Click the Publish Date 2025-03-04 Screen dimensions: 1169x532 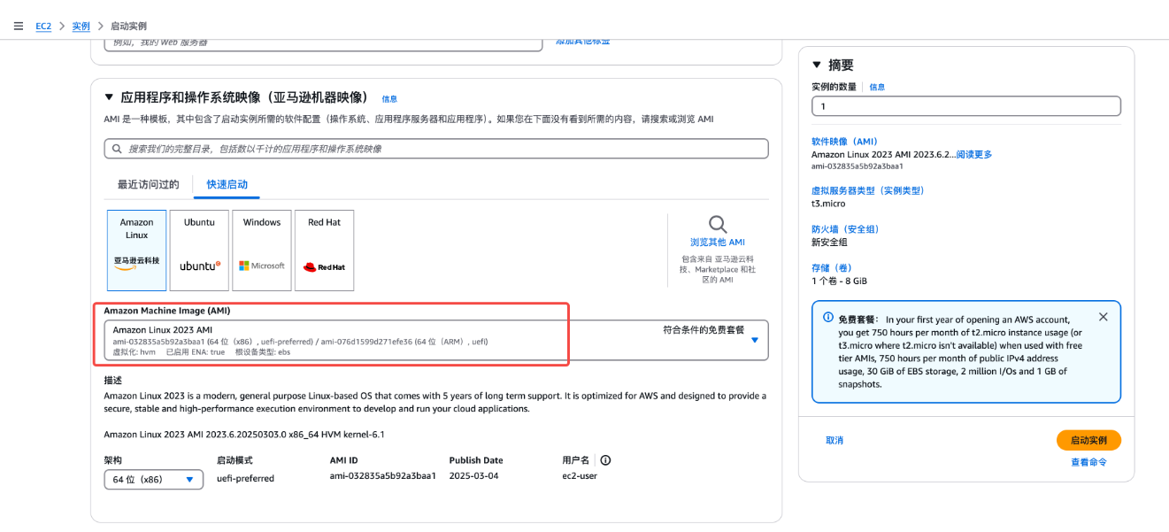tap(473, 476)
